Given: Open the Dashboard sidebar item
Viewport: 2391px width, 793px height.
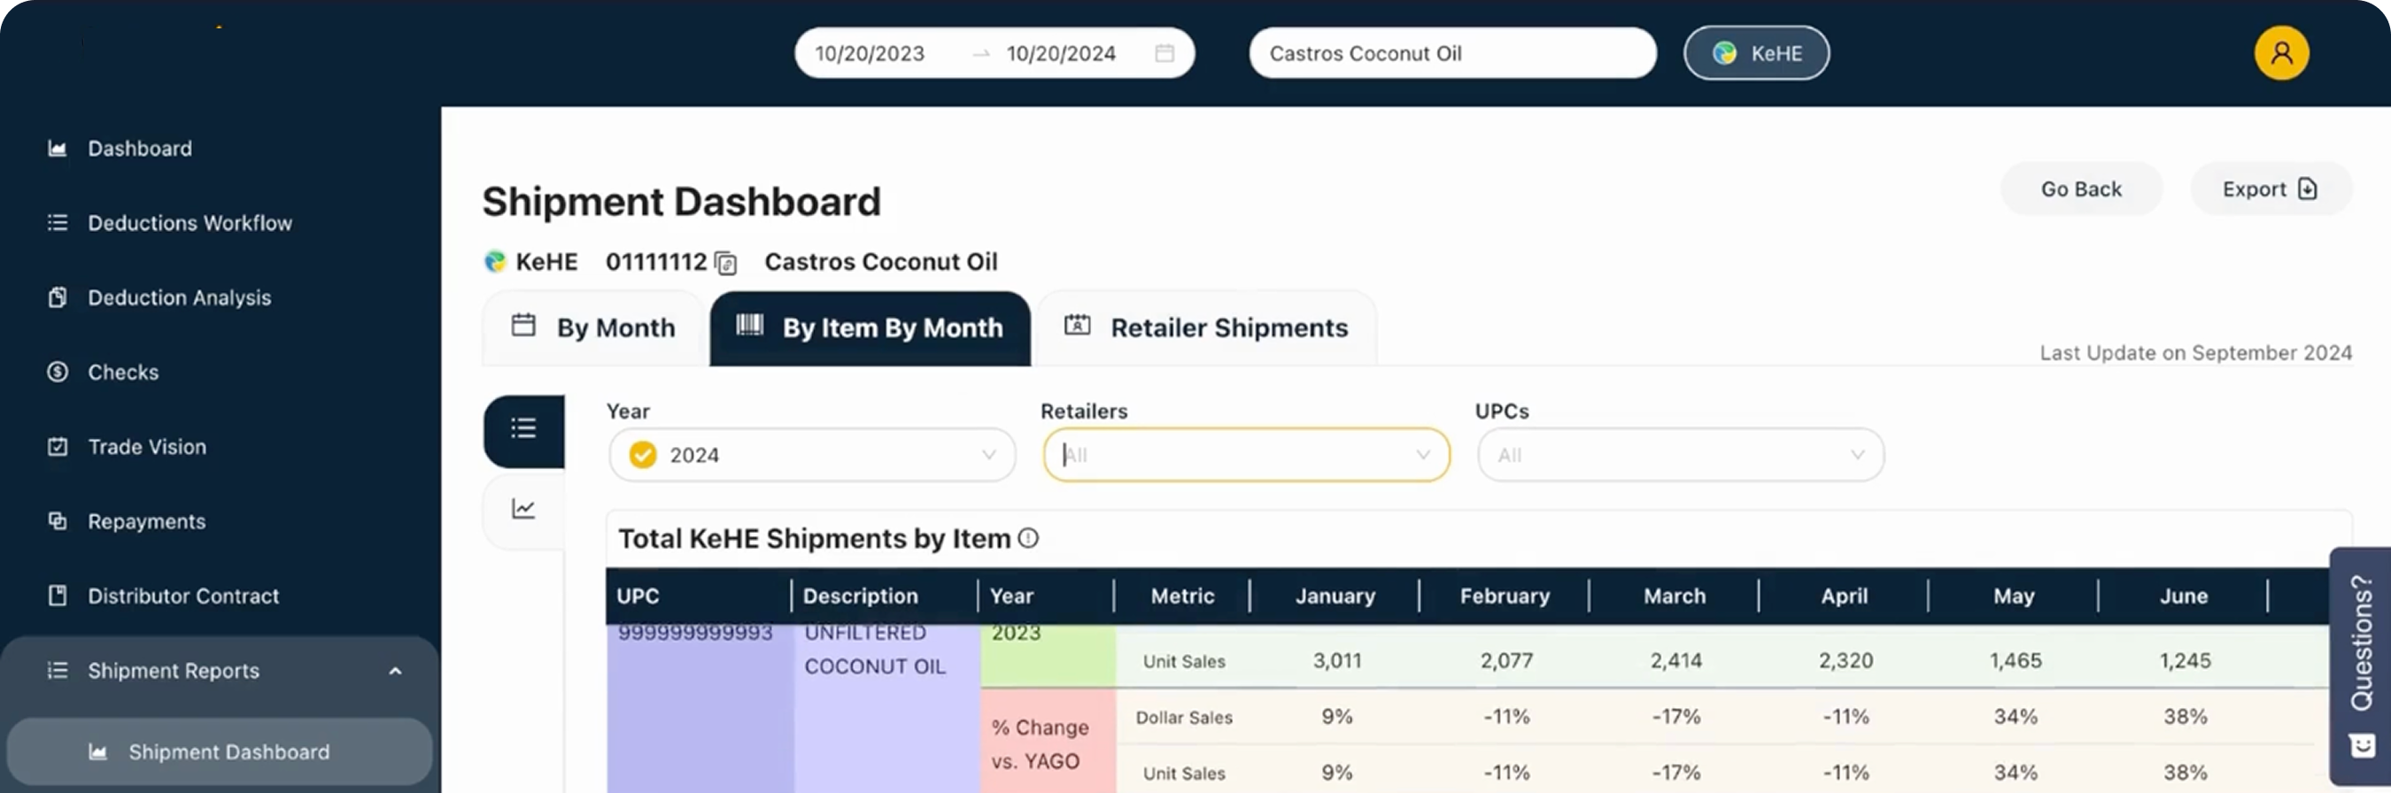Looking at the screenshot, I should point(139,149).
